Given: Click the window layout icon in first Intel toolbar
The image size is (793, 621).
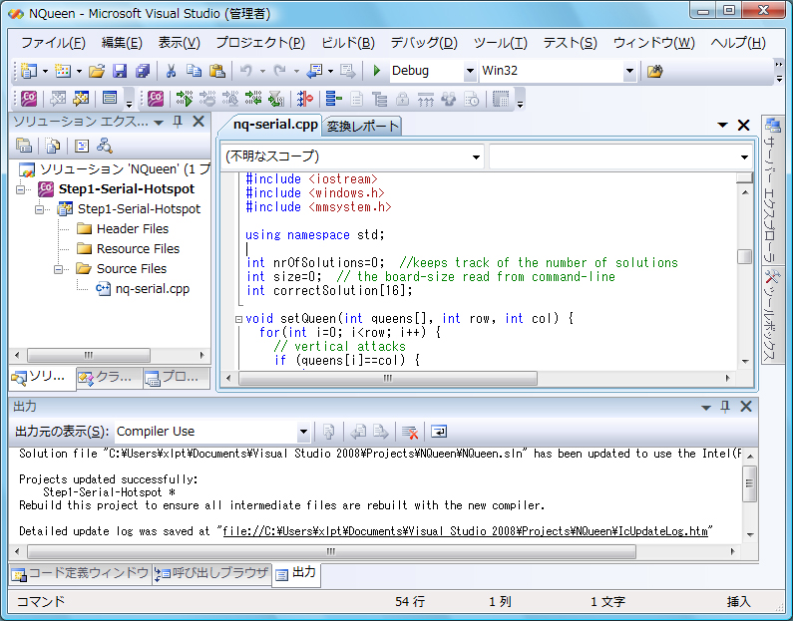Looking at the screenshot, I should (x=110, y=99).
